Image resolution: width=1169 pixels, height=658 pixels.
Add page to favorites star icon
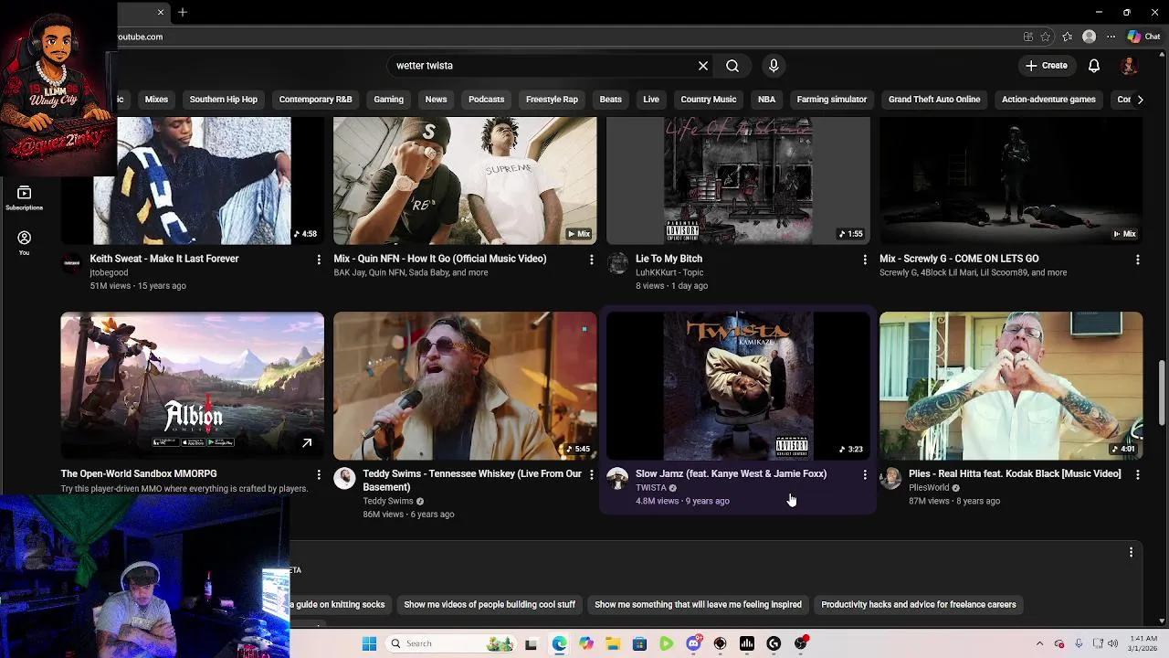point(1046,37)
